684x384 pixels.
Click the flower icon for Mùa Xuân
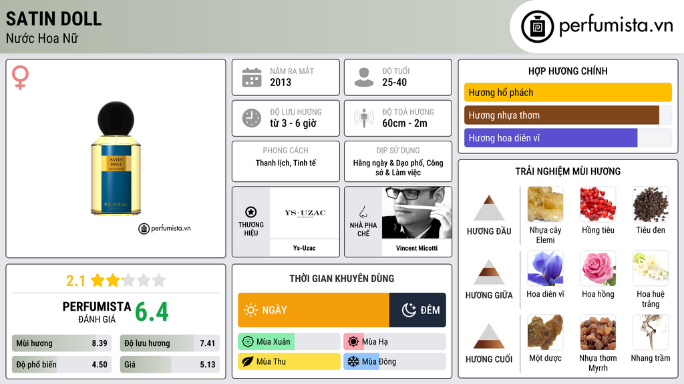point(247,342)
